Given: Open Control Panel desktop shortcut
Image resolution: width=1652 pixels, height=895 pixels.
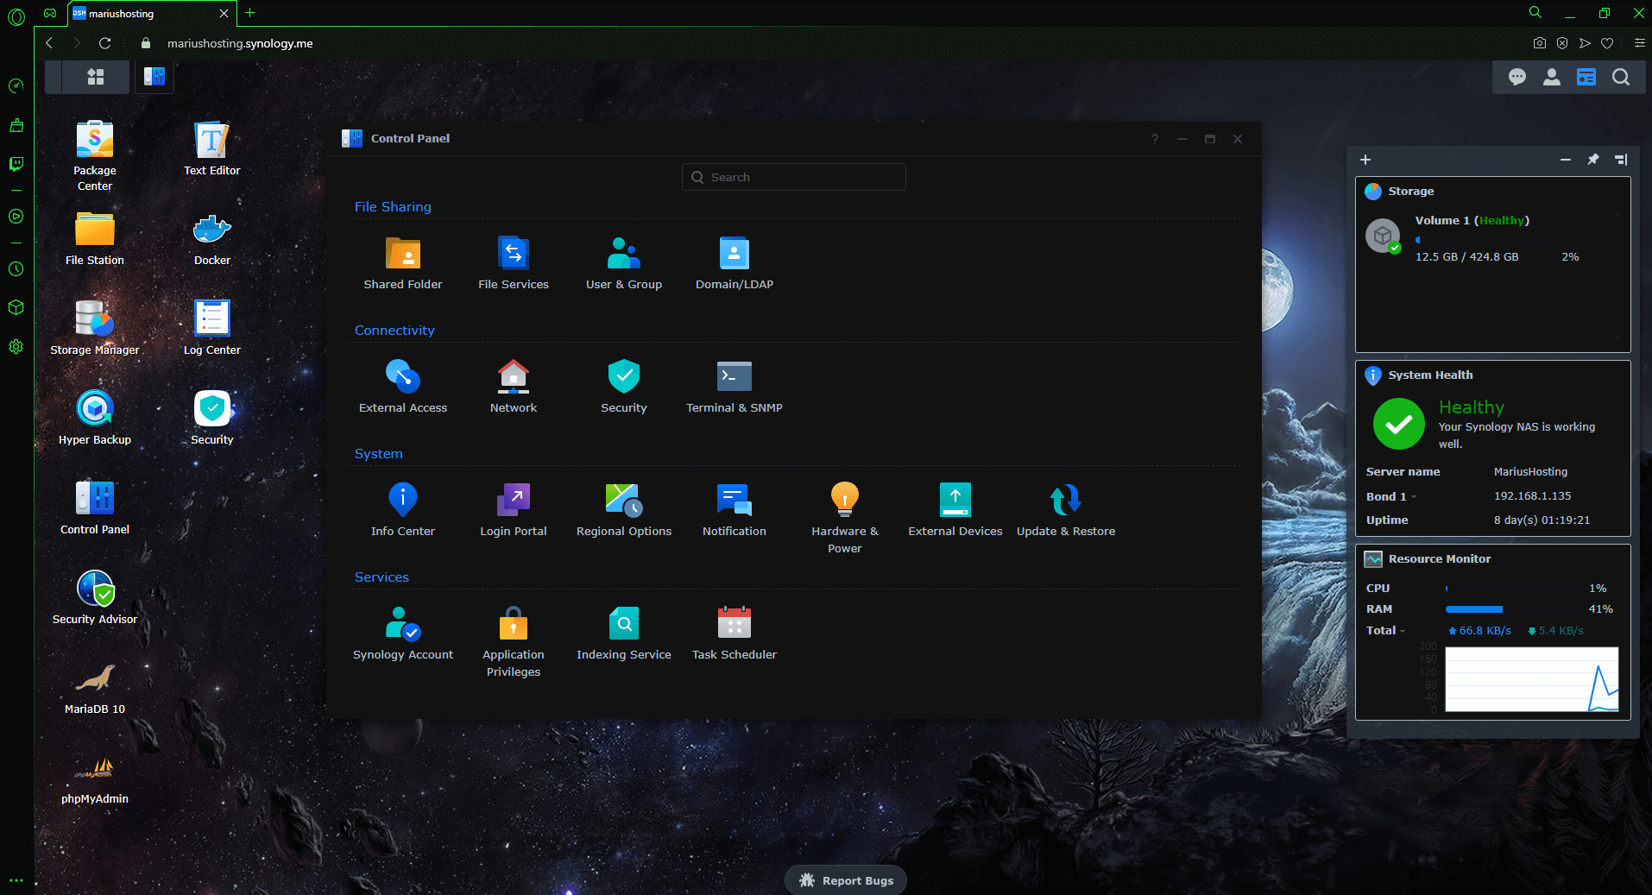Looking at the screenshot, I should pos(95,507).
